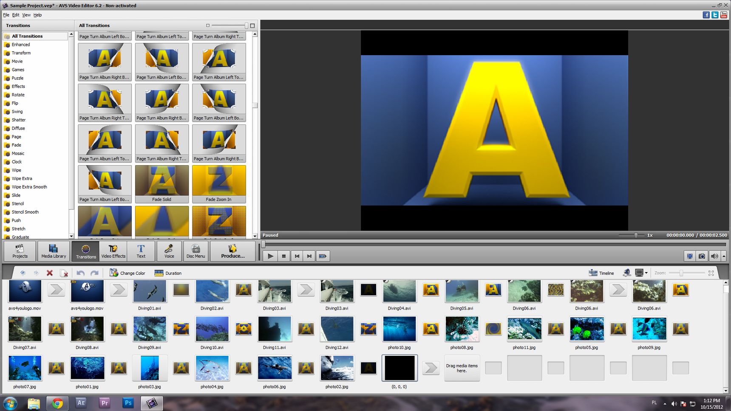Redo the last action
The image size is (731, 411).
click(x=95, y=273)
